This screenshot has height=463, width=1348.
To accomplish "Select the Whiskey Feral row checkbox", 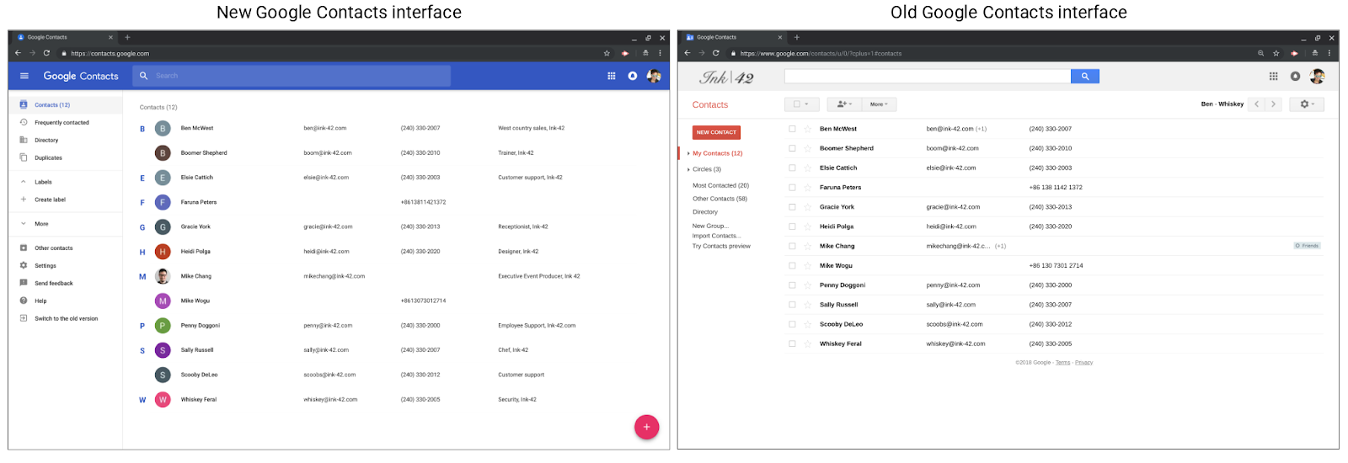I will coord(792,343).
